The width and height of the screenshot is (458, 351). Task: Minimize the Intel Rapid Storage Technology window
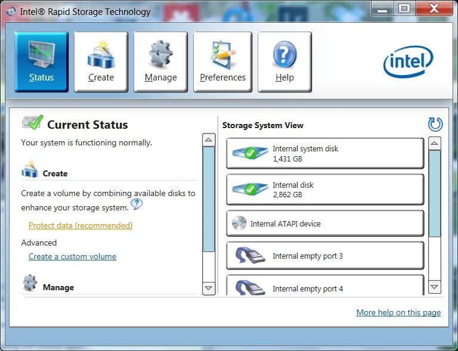(x=382, y=9)
